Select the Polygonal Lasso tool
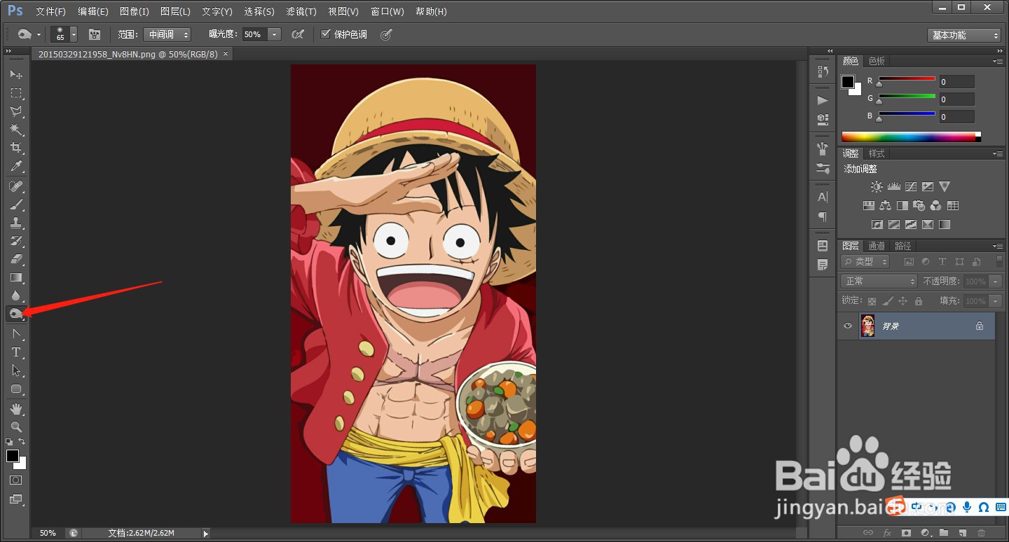Viewport: 1009px width, 542px height. click(x=16, y=111)
